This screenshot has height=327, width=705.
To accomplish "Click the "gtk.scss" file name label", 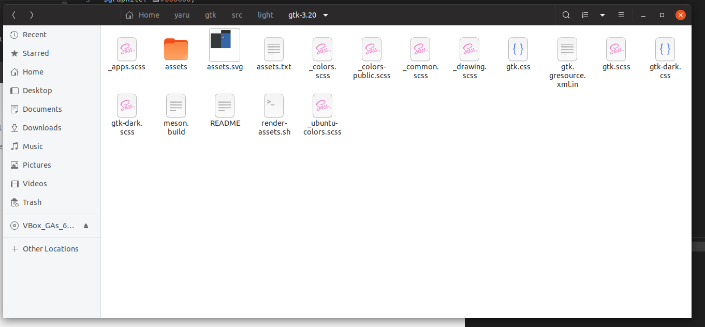I will [x=616, y=67].
